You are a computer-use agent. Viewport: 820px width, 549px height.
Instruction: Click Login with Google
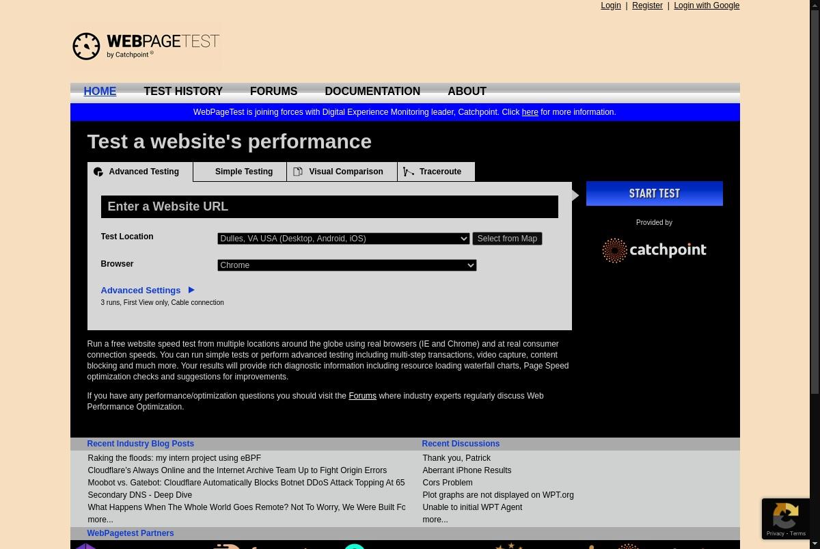tap(707, 5)
